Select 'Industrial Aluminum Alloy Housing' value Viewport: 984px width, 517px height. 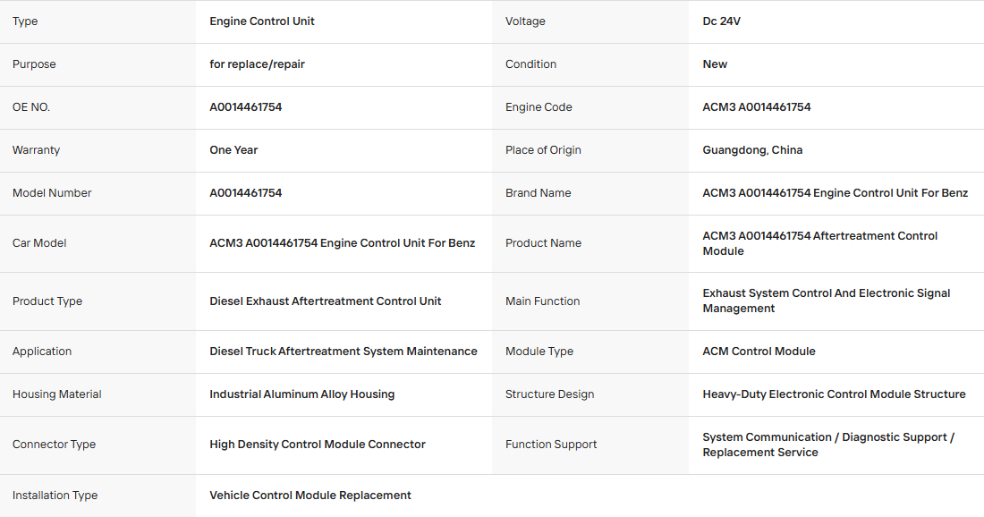301,394
